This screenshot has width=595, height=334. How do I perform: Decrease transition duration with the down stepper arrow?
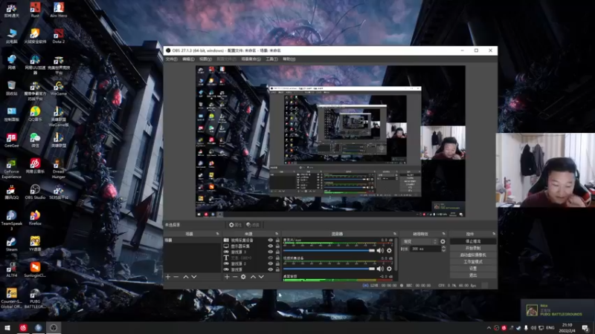point(443,250)
